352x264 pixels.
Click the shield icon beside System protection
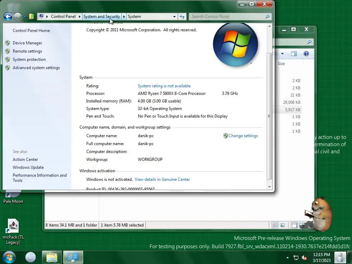click(x=8, y=59)
